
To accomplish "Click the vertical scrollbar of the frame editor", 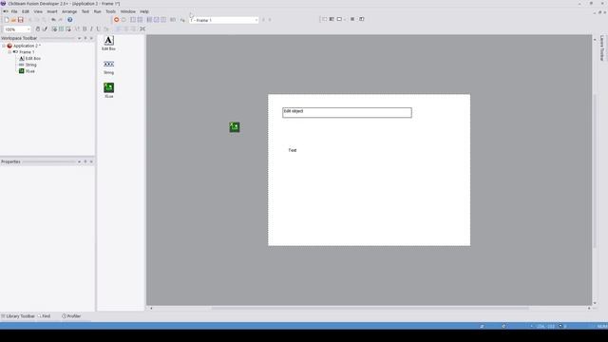I will pos(595,171).
